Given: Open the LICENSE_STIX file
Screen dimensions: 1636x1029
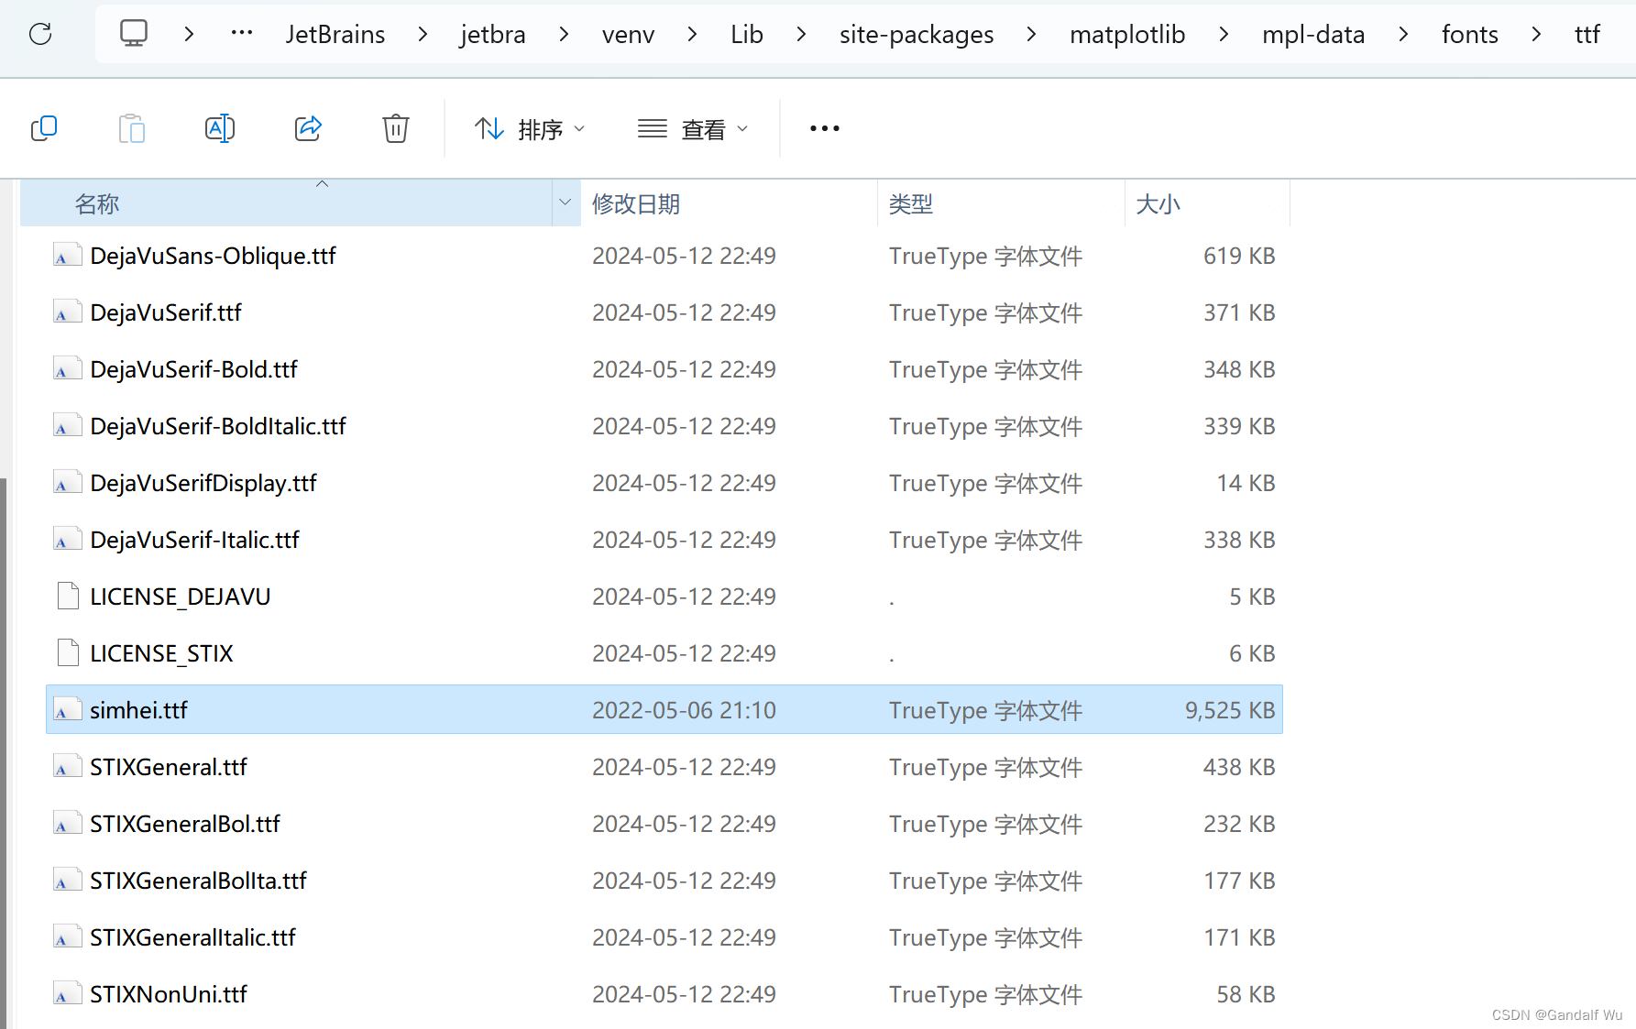Looking at the screenshot, I should (x=162, y=653).
